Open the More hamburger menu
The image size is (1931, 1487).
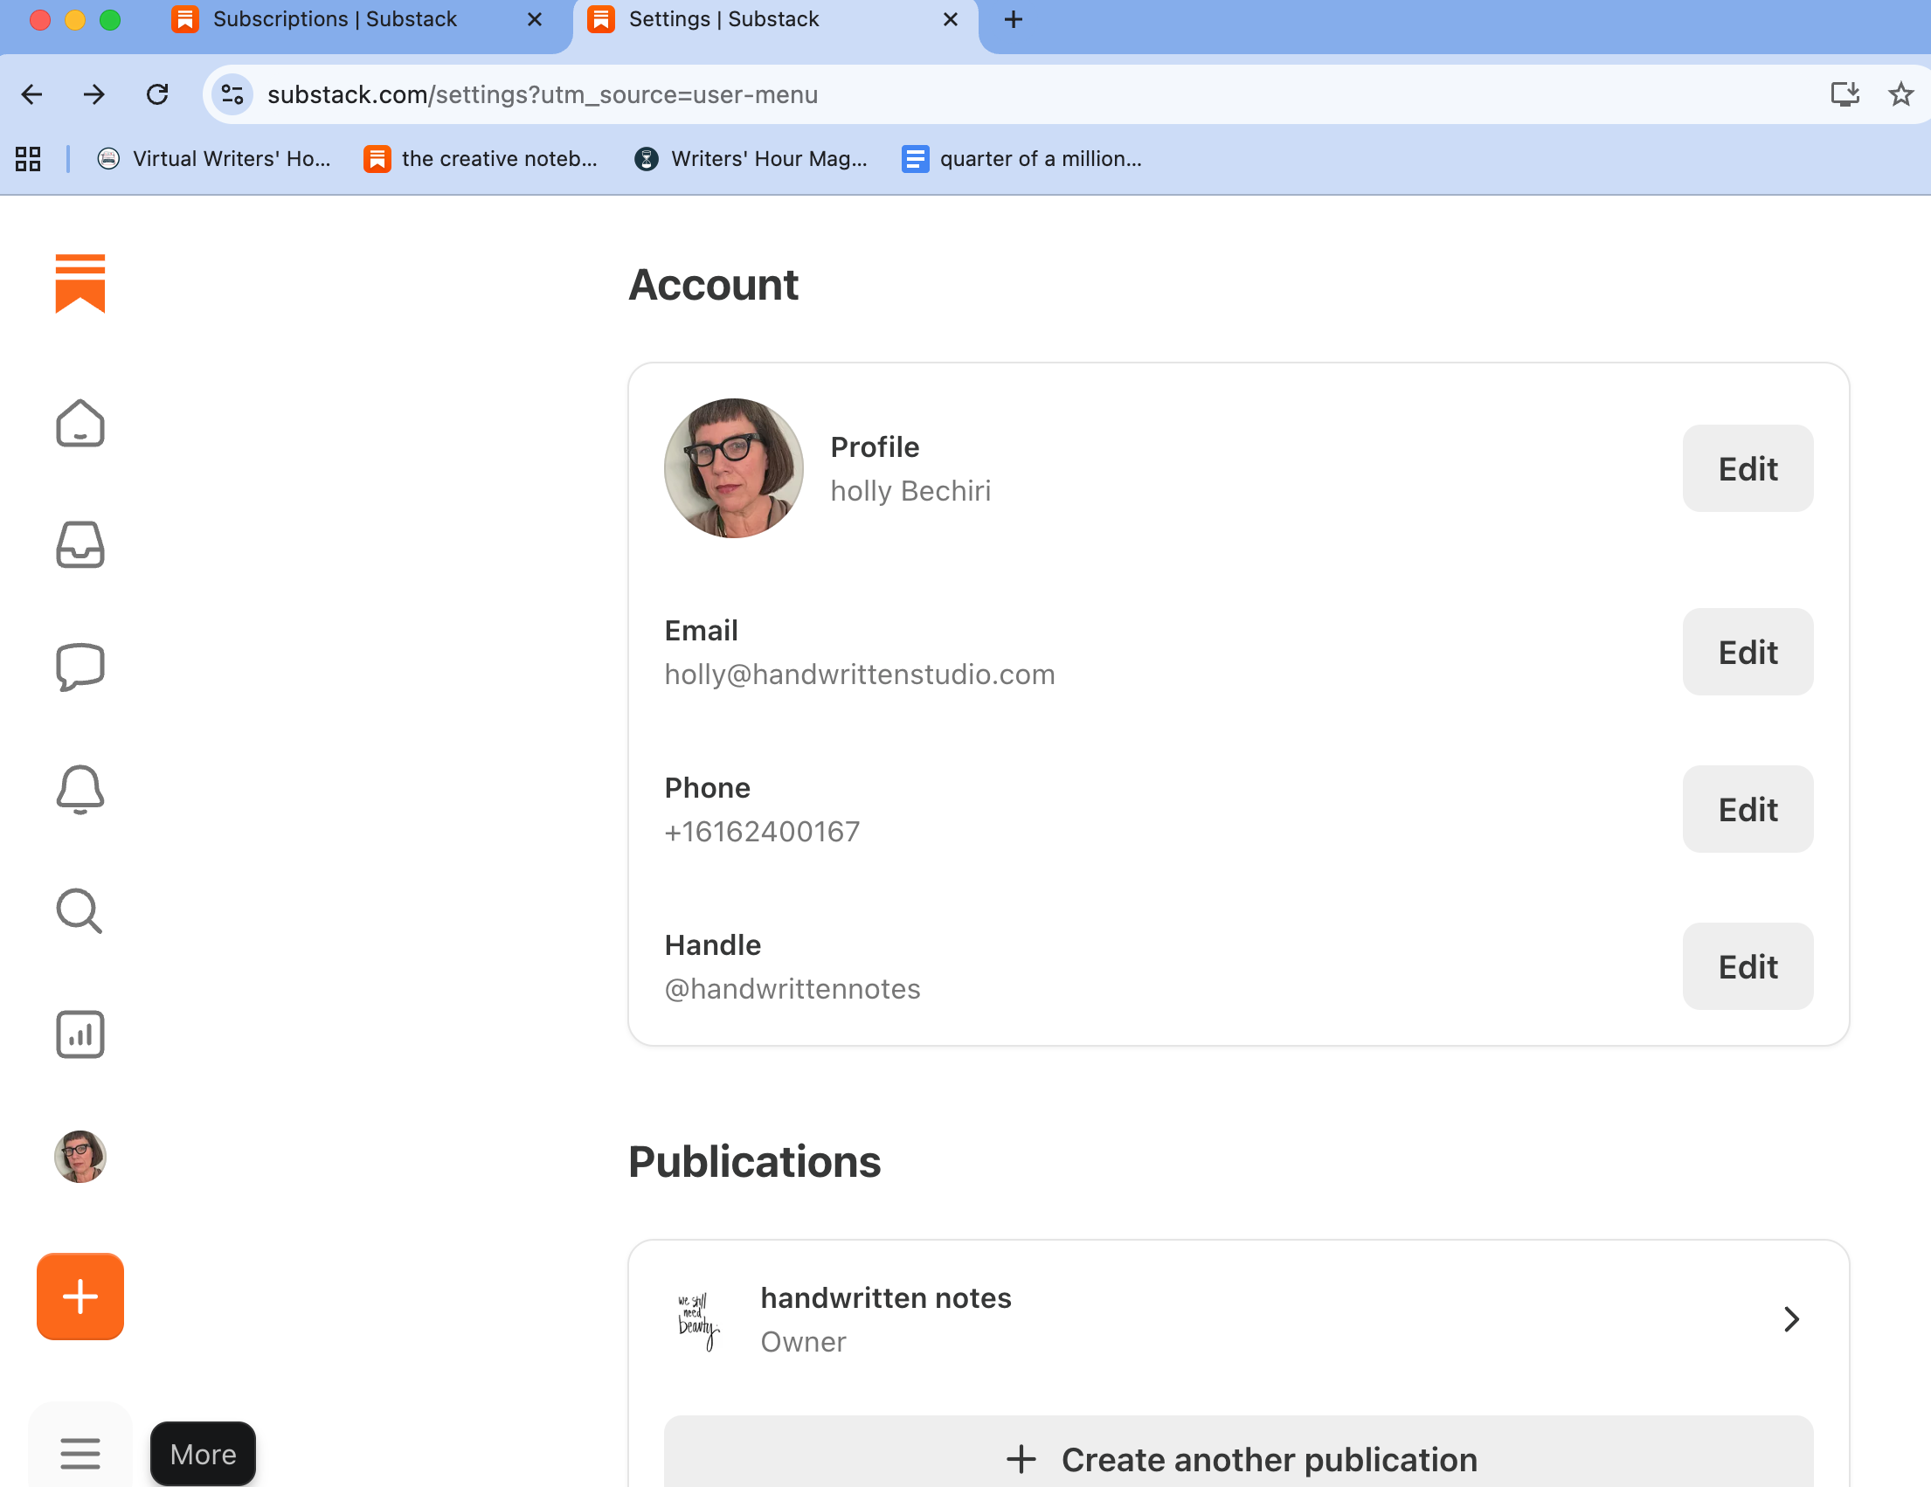(x=80, y=1453)
